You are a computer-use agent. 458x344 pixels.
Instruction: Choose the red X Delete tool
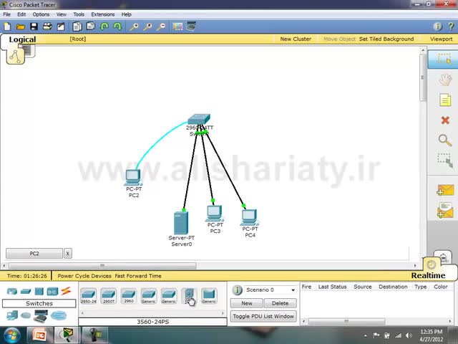[445, 120]
